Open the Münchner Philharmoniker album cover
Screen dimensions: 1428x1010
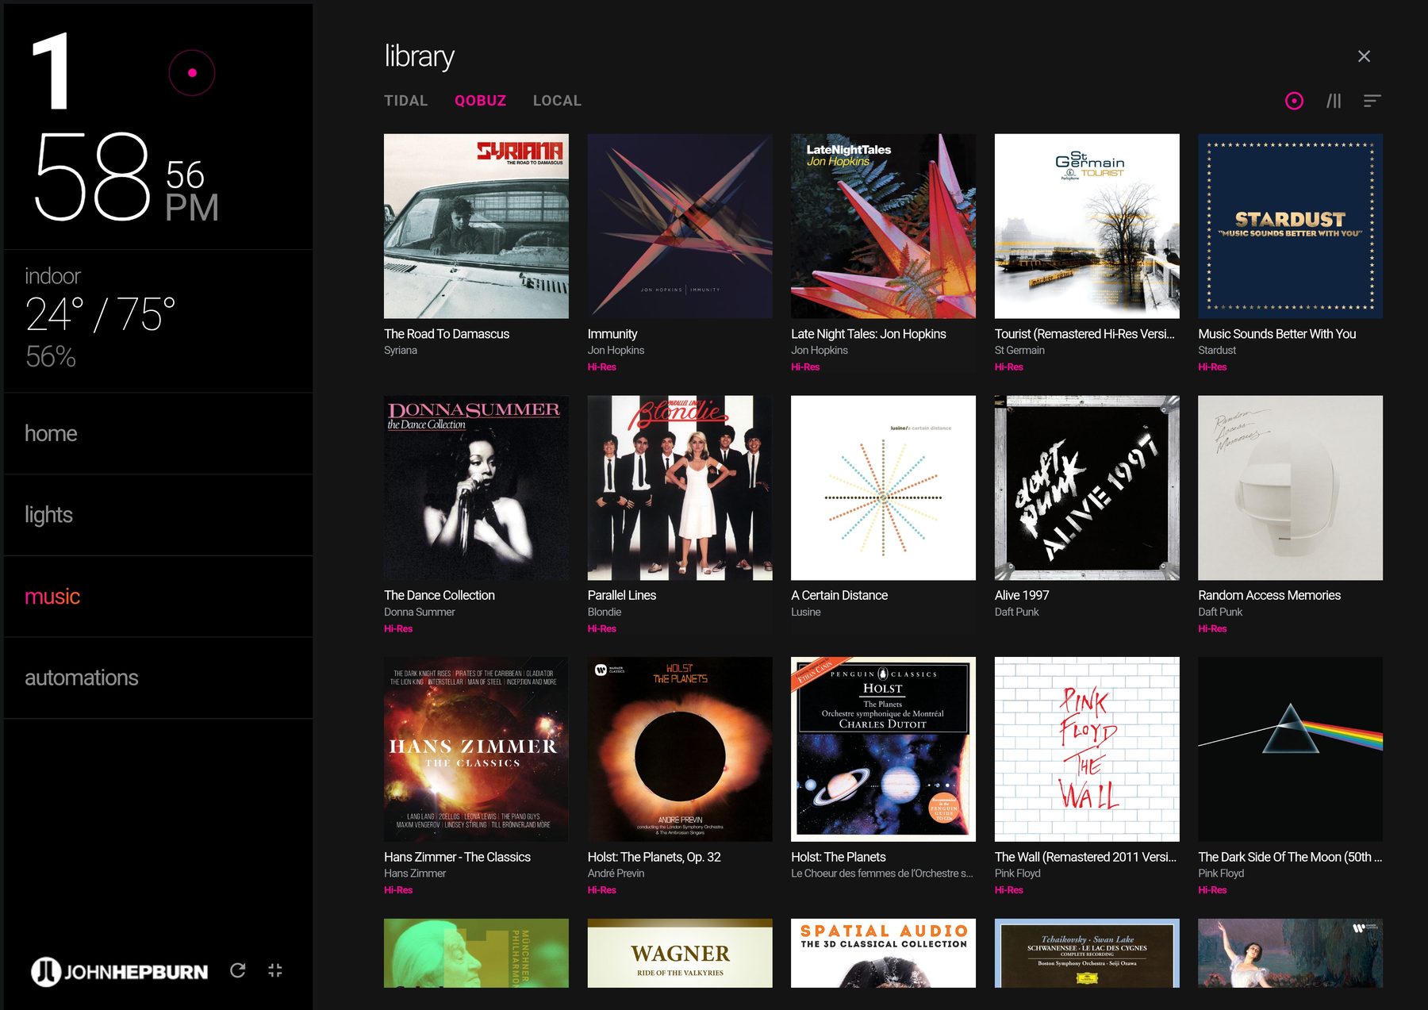(x=476, y=953)
